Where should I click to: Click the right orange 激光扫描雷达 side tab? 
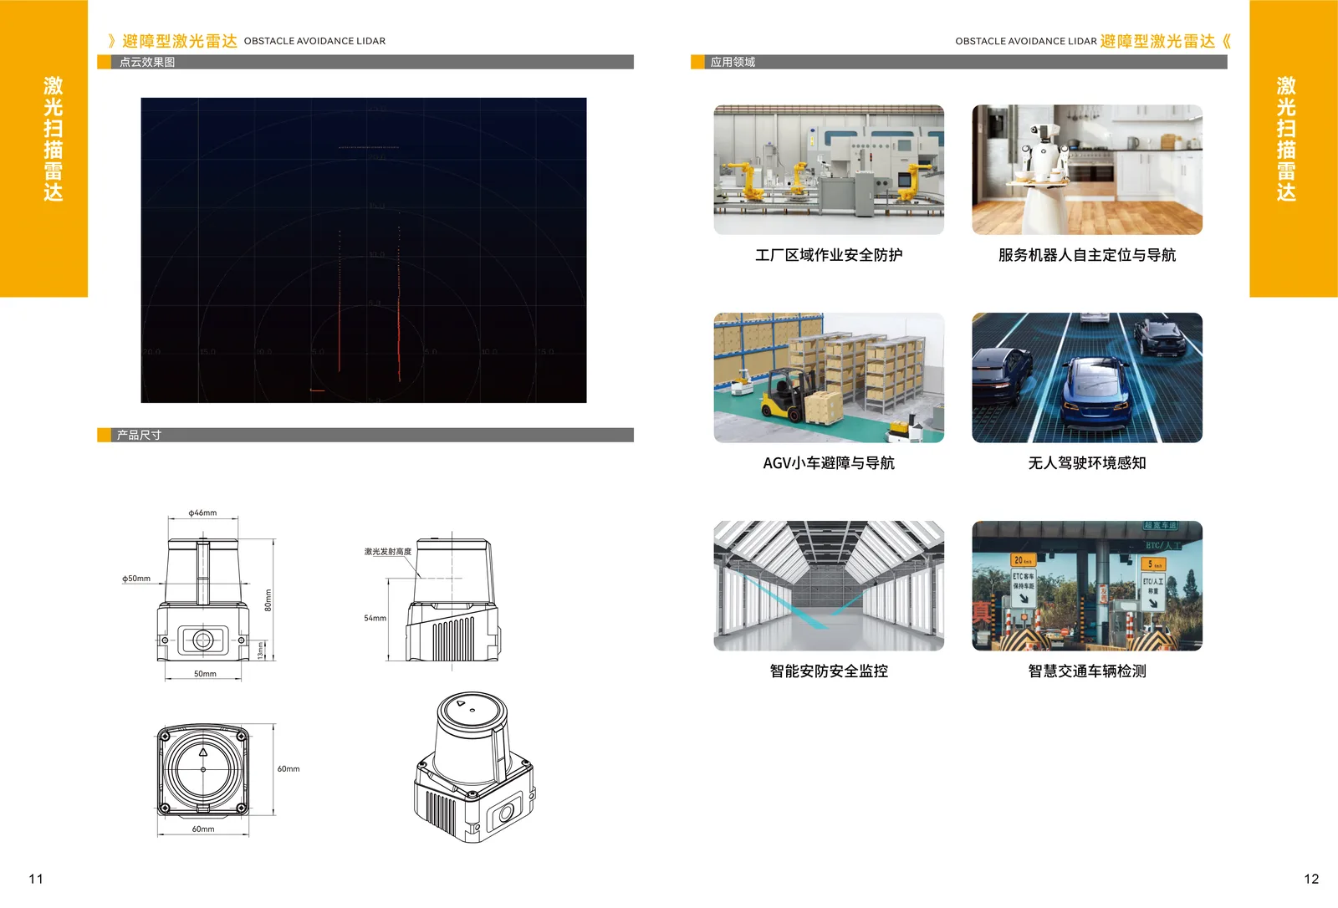click(x=1294, y=148)
